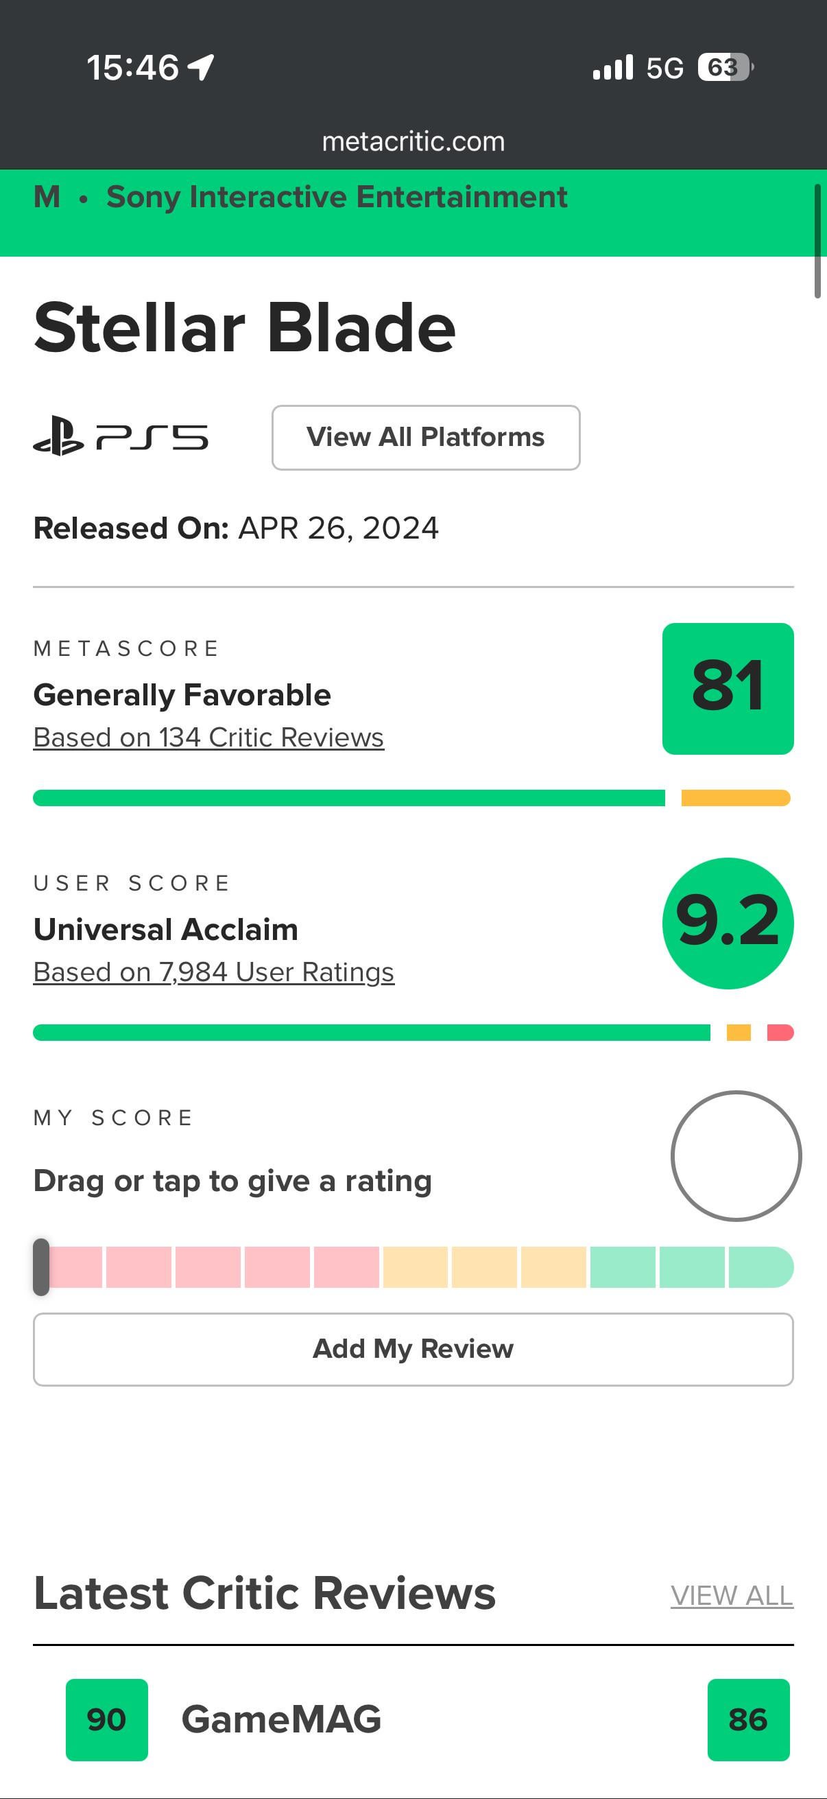Tap the page scrollbar on the right

[x=817, y=241]
